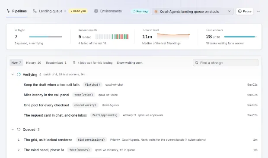Collapse the Verifying section chevron
The height and width of the screenshot is (158, 268).
tap(13, 74)
